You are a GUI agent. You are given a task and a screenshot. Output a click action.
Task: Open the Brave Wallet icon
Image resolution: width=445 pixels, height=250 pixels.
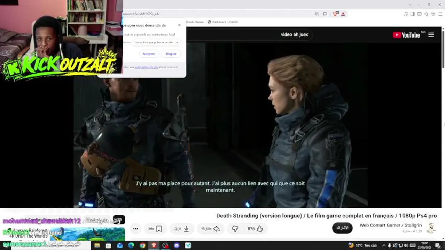click(x=420, y=14)
